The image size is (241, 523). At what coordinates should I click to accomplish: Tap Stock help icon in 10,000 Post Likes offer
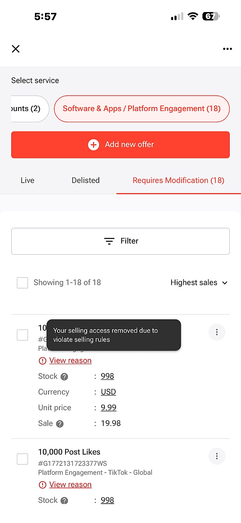pos(64,501)
